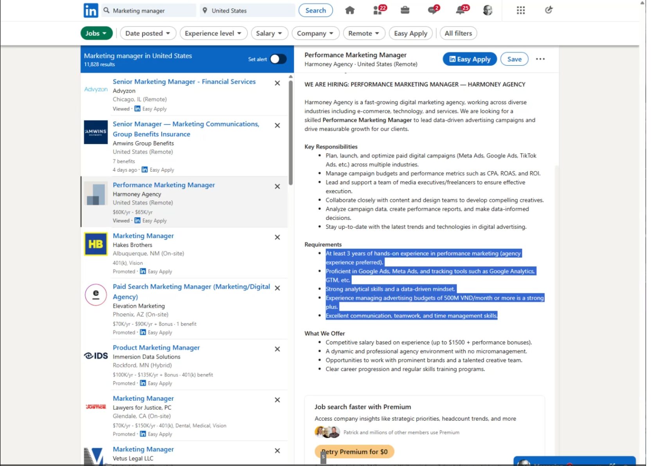Viewport: 666px width, 466px height.
Task: Open Salary filter dropdown
Action: click(269, 33)
